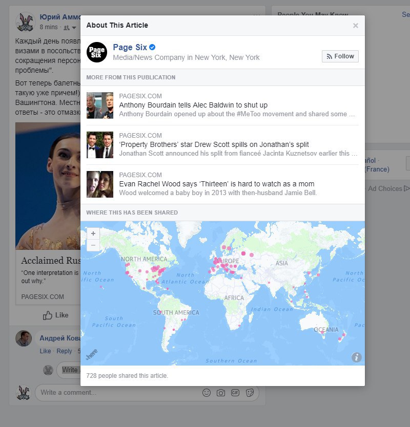Open the map info icon
The image size is (410, 427).
357,357
